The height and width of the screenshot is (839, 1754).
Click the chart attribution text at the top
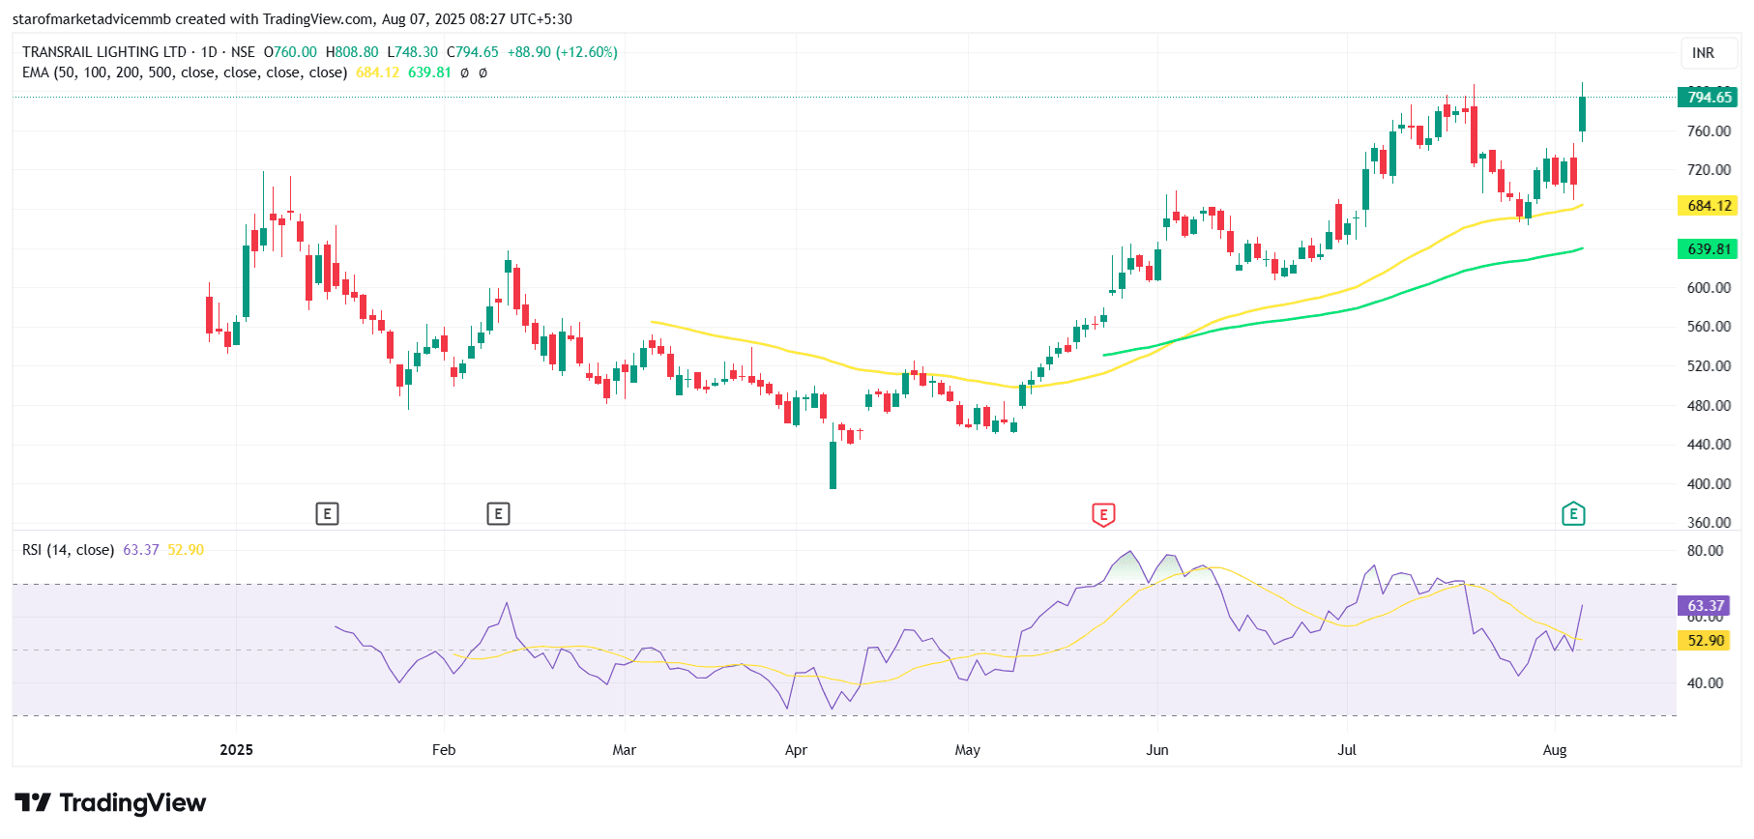pyautogui.click(x=292, y=19)
